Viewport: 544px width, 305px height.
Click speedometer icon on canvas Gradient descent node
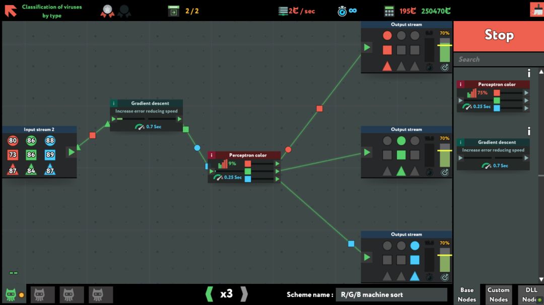pyautogui.click(x=140, y=127)
